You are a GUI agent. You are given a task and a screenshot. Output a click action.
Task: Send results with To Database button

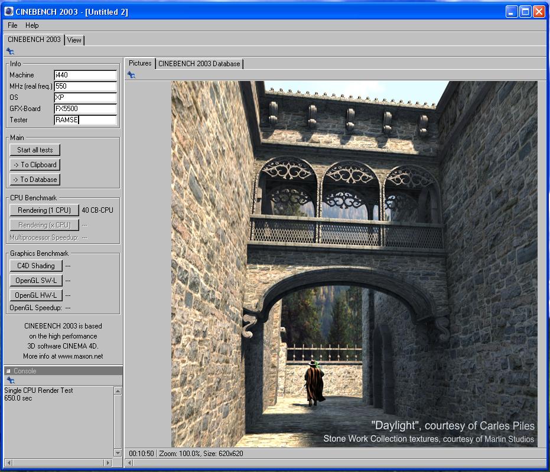(x=35, y=180)
